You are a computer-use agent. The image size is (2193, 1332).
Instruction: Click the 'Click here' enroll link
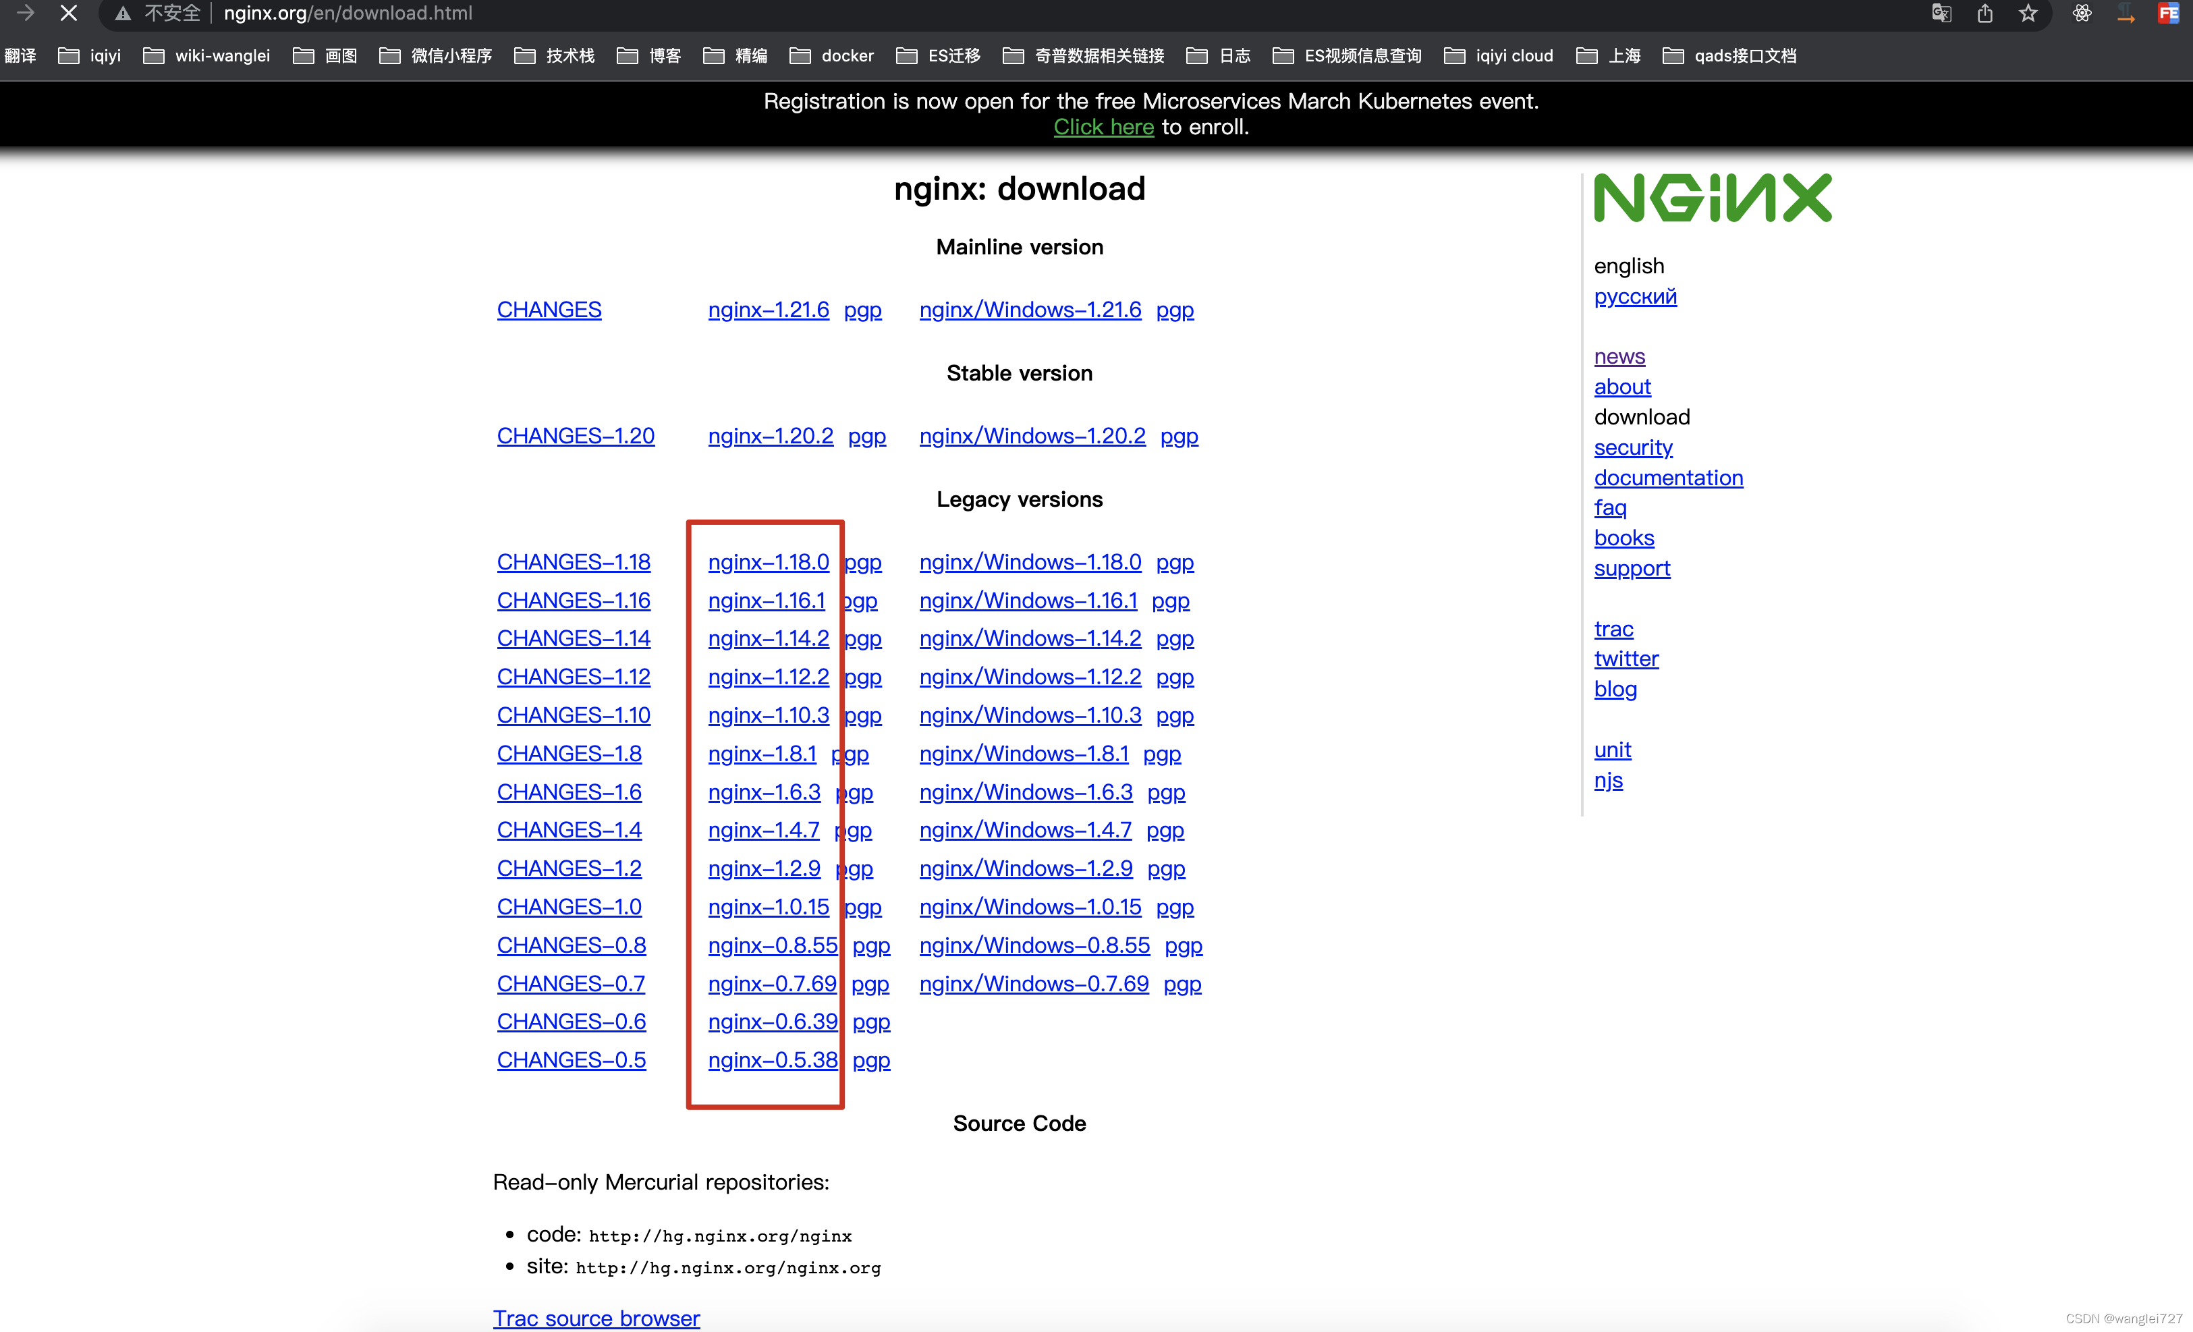(1103, 128)
